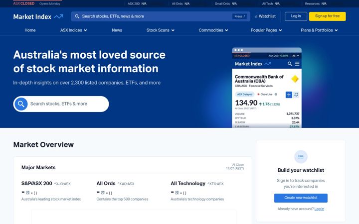Open the News section

click(117, 30)
